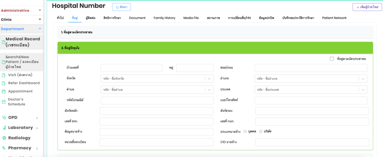
Task: Click the Radiology icon in sidebar
Action: (x=4, y=138)
